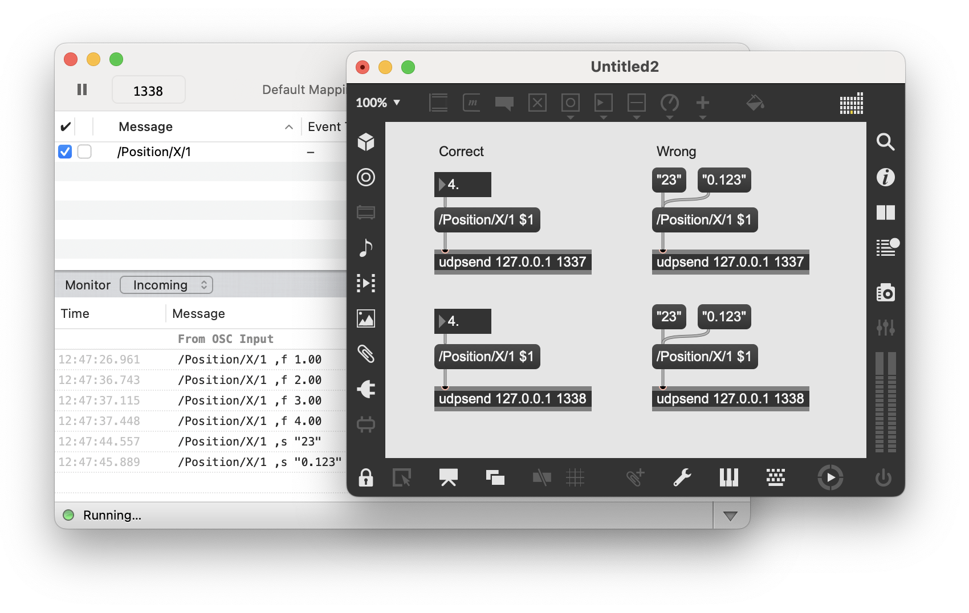Click the piano keys icon in bottom bar
This screenshot has width=969, height=613.
click(x=729, y=477)
